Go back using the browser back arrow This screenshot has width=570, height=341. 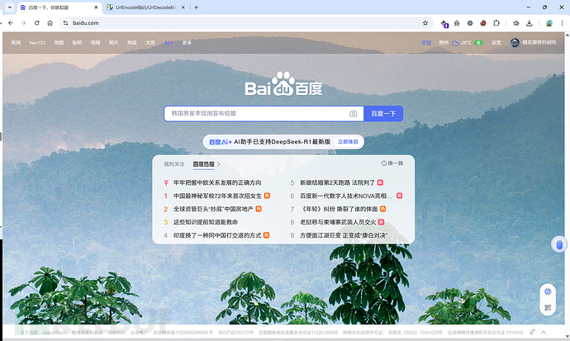coord(11,23)
